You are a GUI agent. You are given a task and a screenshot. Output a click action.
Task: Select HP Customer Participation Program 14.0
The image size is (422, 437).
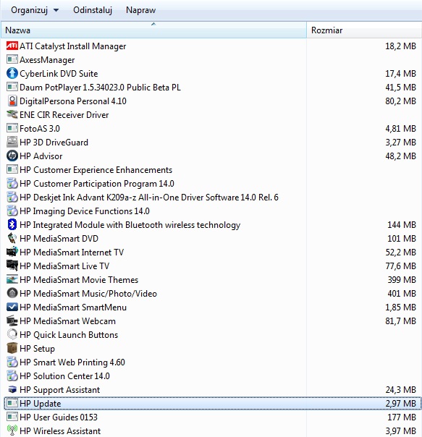pos(213,183)
